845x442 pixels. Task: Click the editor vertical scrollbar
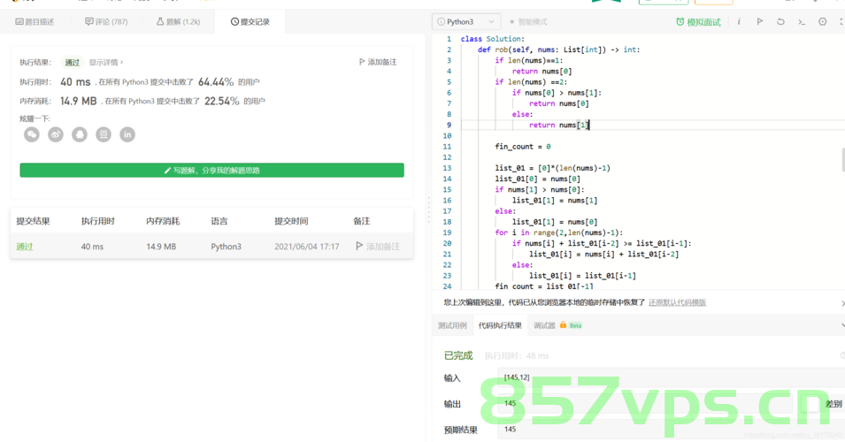[842, 160]
